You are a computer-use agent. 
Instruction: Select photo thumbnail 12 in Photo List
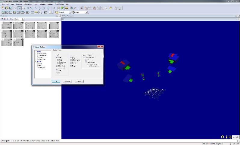coord(18,42)
